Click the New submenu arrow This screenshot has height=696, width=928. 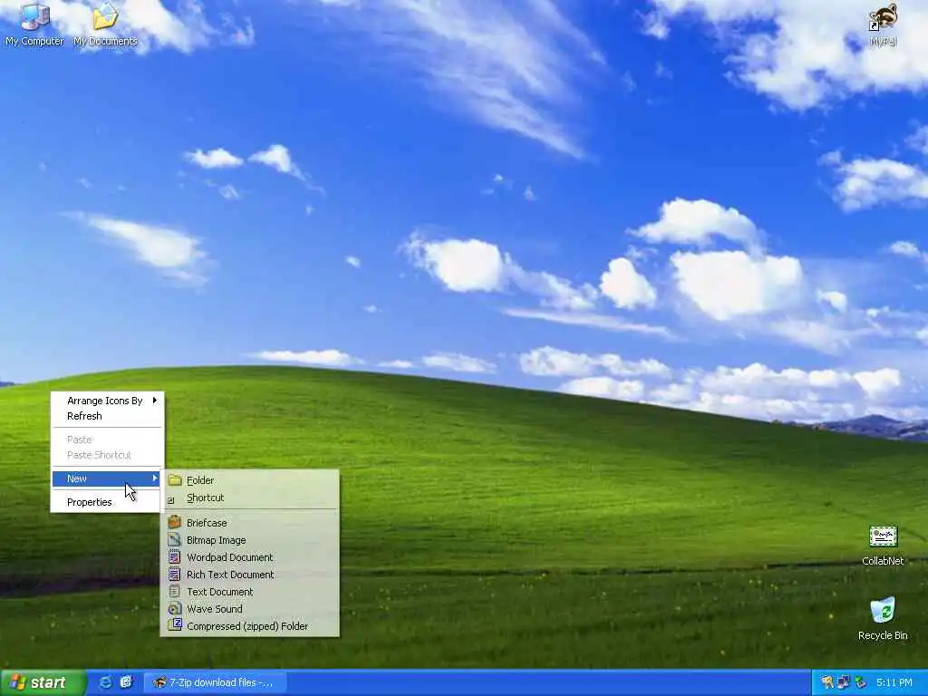(154, 478)
